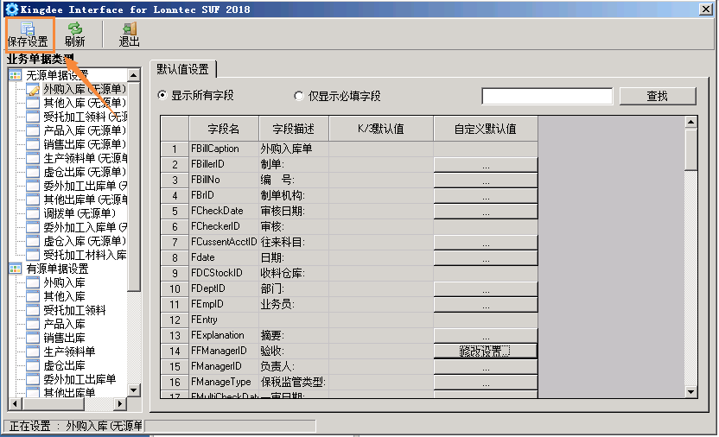This screenshot has width=719, height=437.
Task: Click the ... button for FBillerID
Action: coord(486,165)
